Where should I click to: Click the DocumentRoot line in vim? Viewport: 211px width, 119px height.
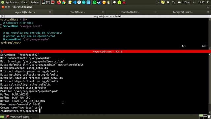coord(26,39)
